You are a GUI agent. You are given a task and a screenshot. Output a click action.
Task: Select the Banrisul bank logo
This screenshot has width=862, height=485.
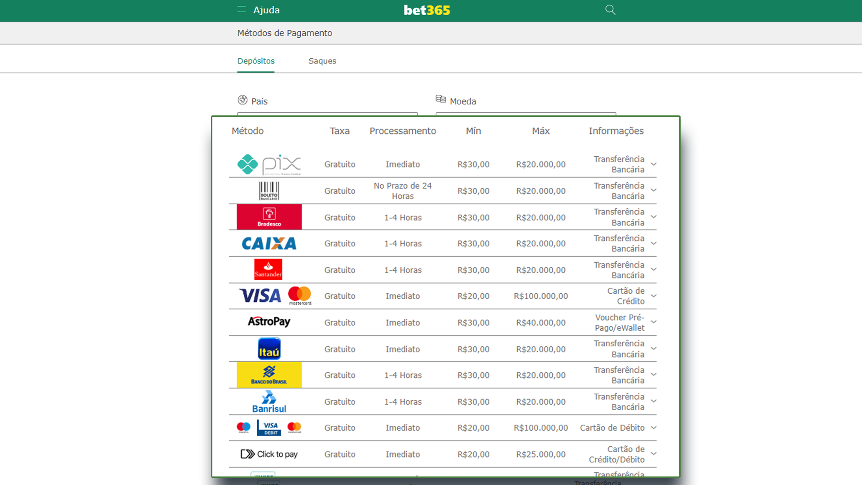269,401
